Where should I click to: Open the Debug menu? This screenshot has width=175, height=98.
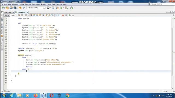coord(38,4)
